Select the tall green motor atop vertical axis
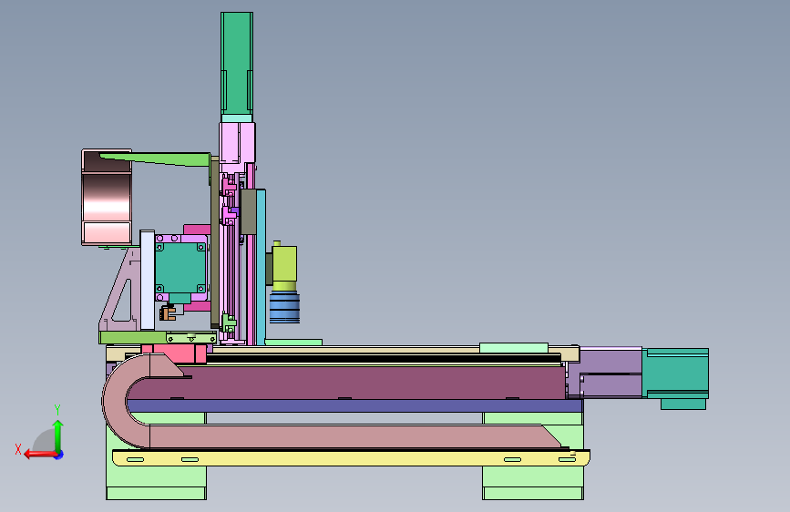 (x=237, y=63)
